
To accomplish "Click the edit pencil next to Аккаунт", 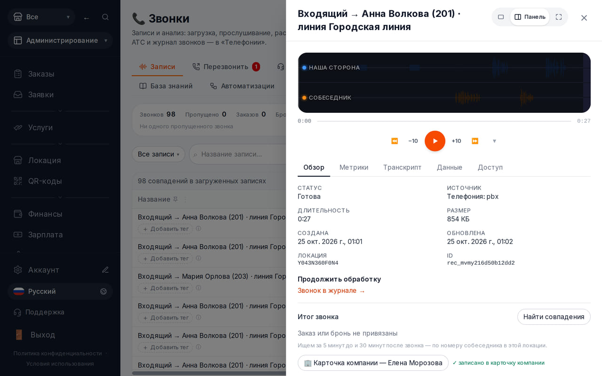I will [x=105, y=270].
